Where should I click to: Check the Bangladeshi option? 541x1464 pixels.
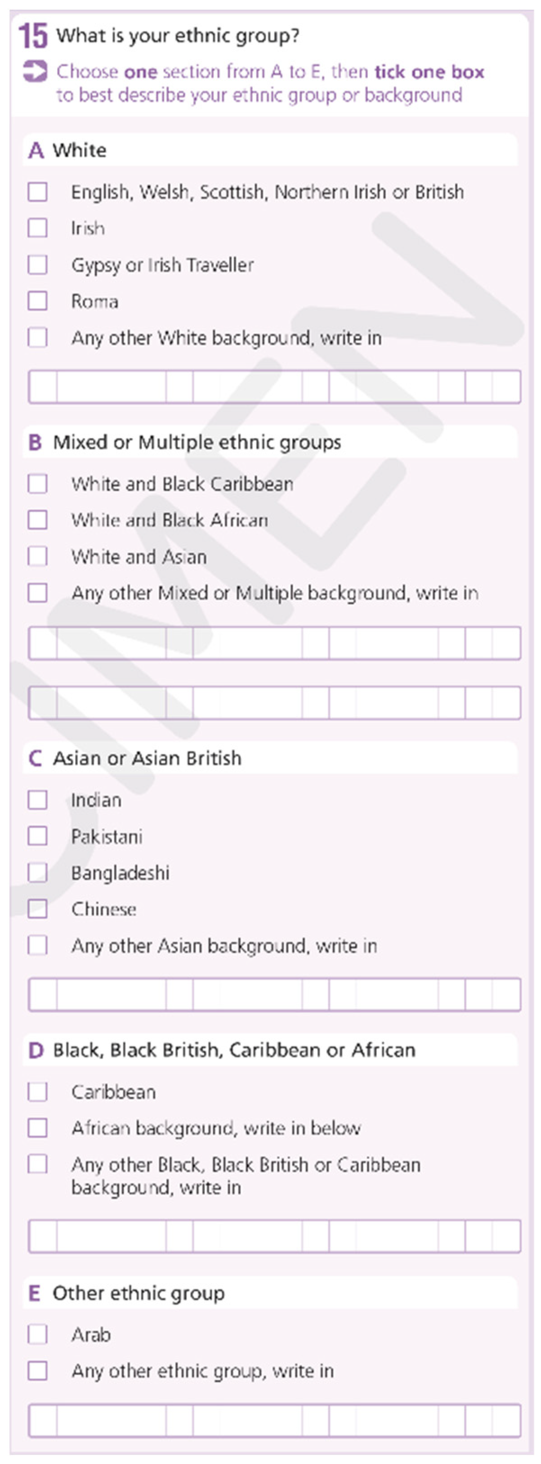click(37, 873)
